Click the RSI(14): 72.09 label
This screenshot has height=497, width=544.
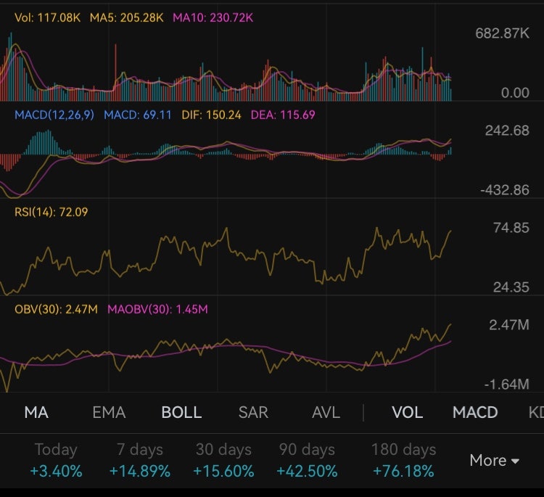tap(51, 212)
